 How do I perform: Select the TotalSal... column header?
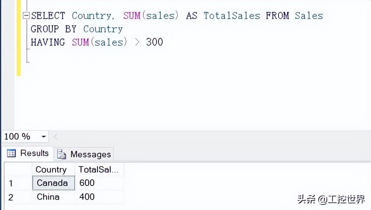coord(98,170)
